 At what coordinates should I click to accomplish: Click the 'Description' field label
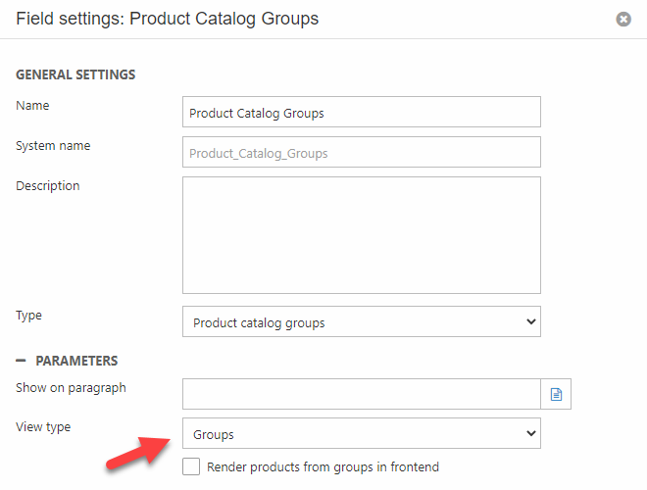coord(48,186)
